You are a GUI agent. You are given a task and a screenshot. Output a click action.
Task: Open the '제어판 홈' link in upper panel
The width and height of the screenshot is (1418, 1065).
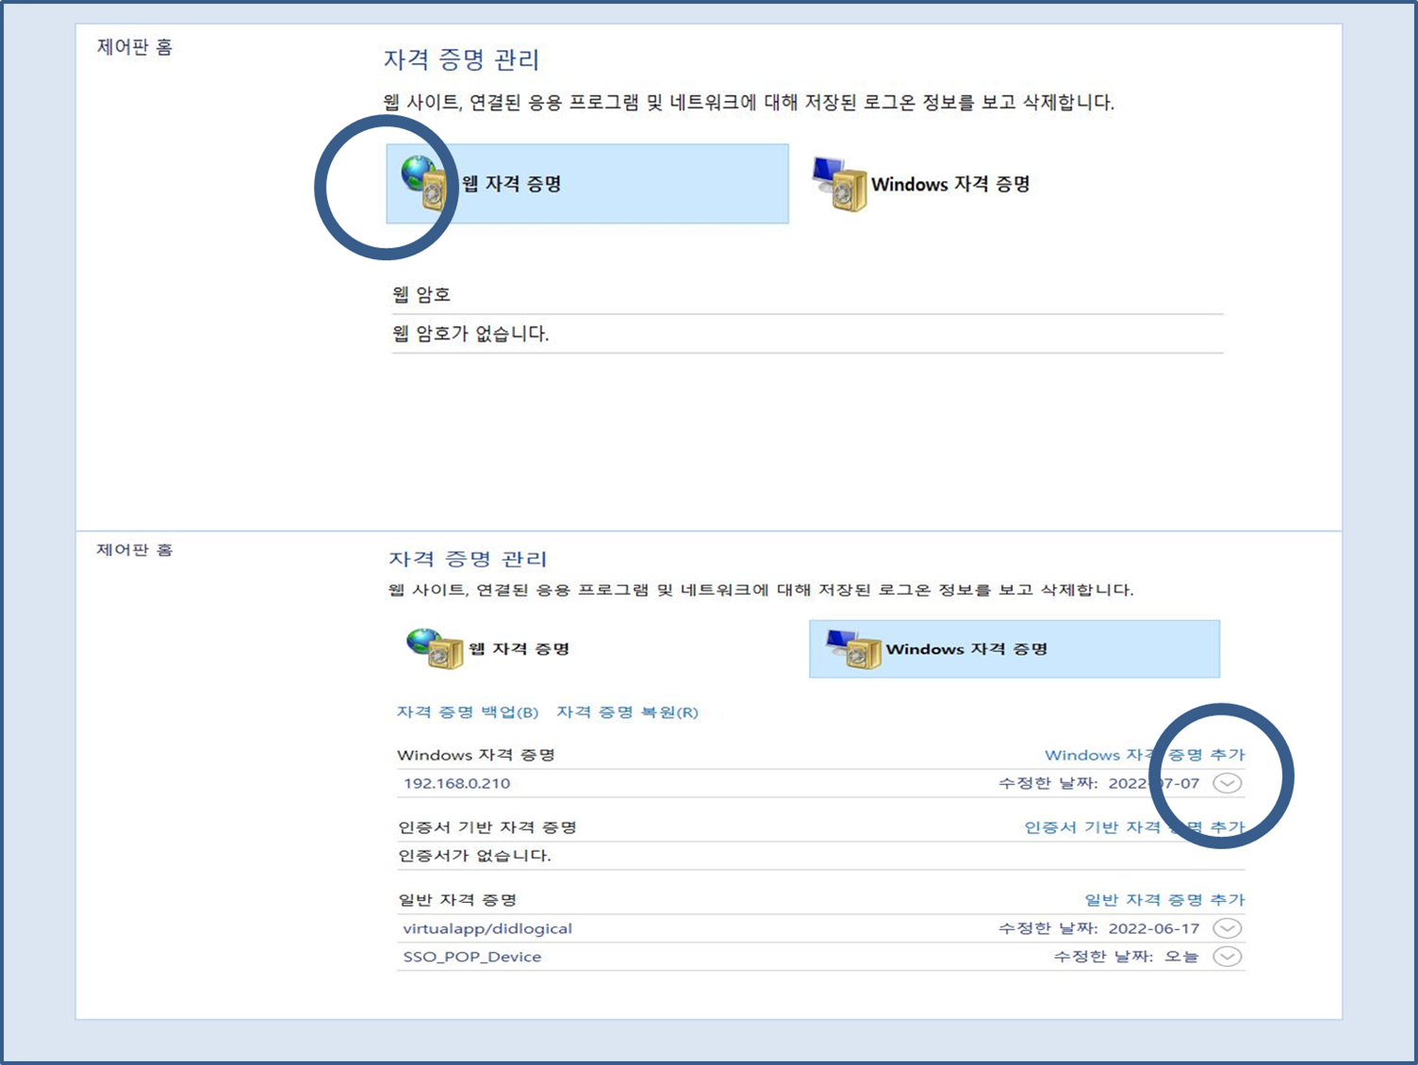pyautogui.click(x=135, y=47)
